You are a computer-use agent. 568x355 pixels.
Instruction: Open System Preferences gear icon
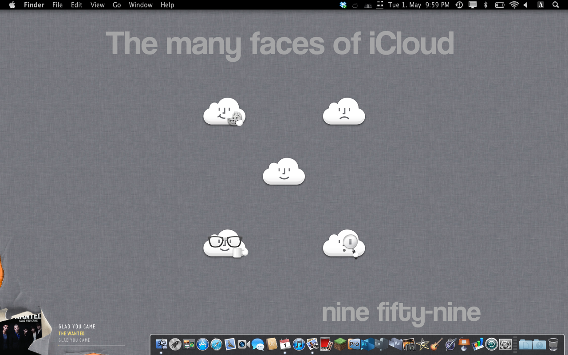505,344
